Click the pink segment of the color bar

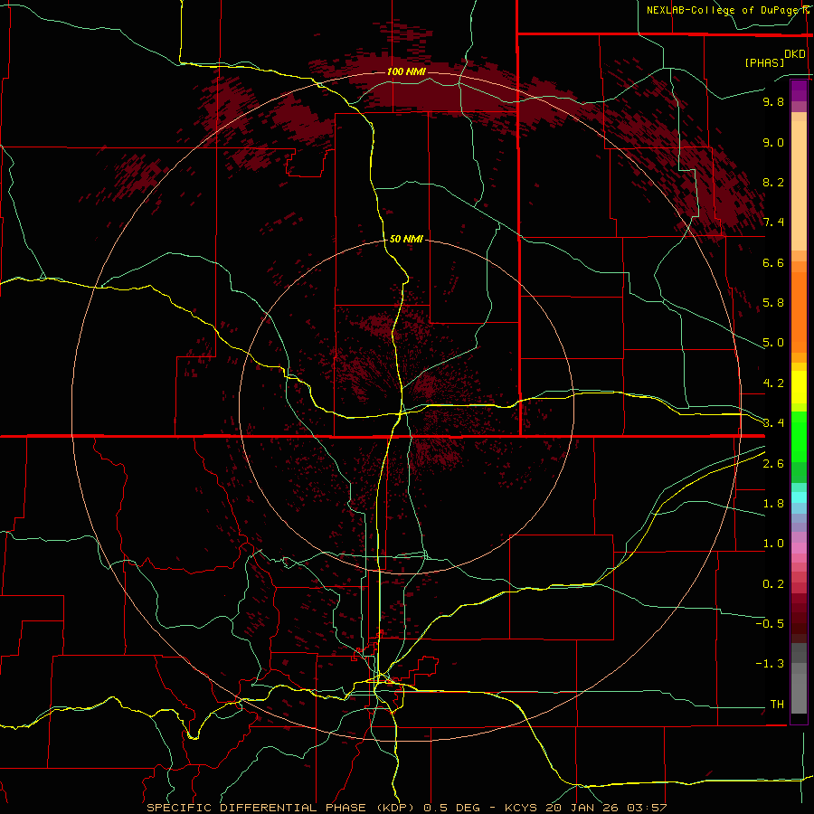click(x=799, y=548)
